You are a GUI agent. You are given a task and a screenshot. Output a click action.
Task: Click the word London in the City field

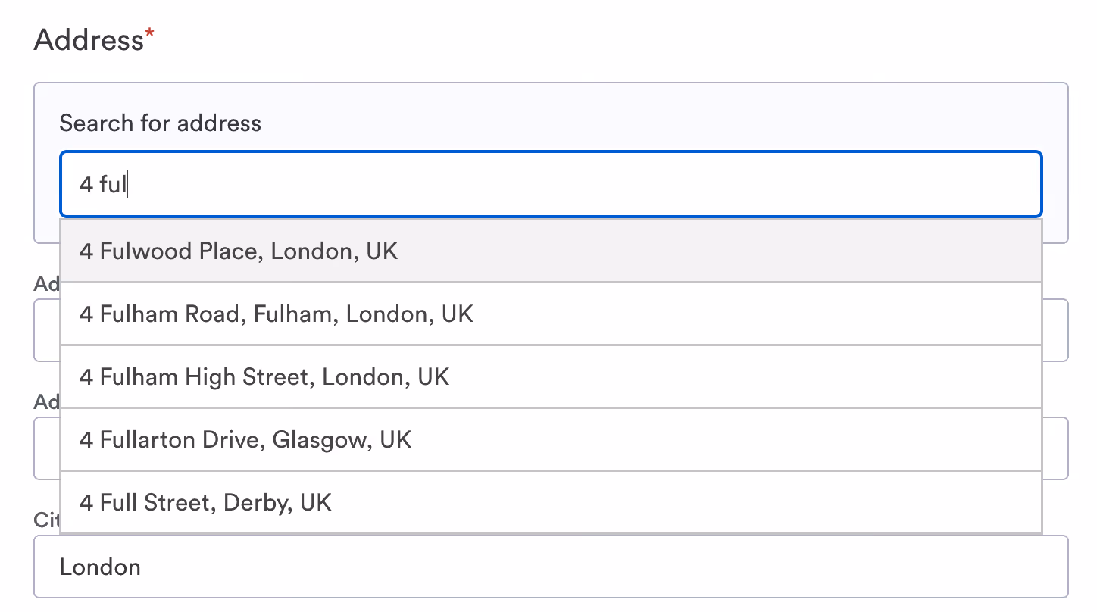pyautogui.click(x=100, y=567)
